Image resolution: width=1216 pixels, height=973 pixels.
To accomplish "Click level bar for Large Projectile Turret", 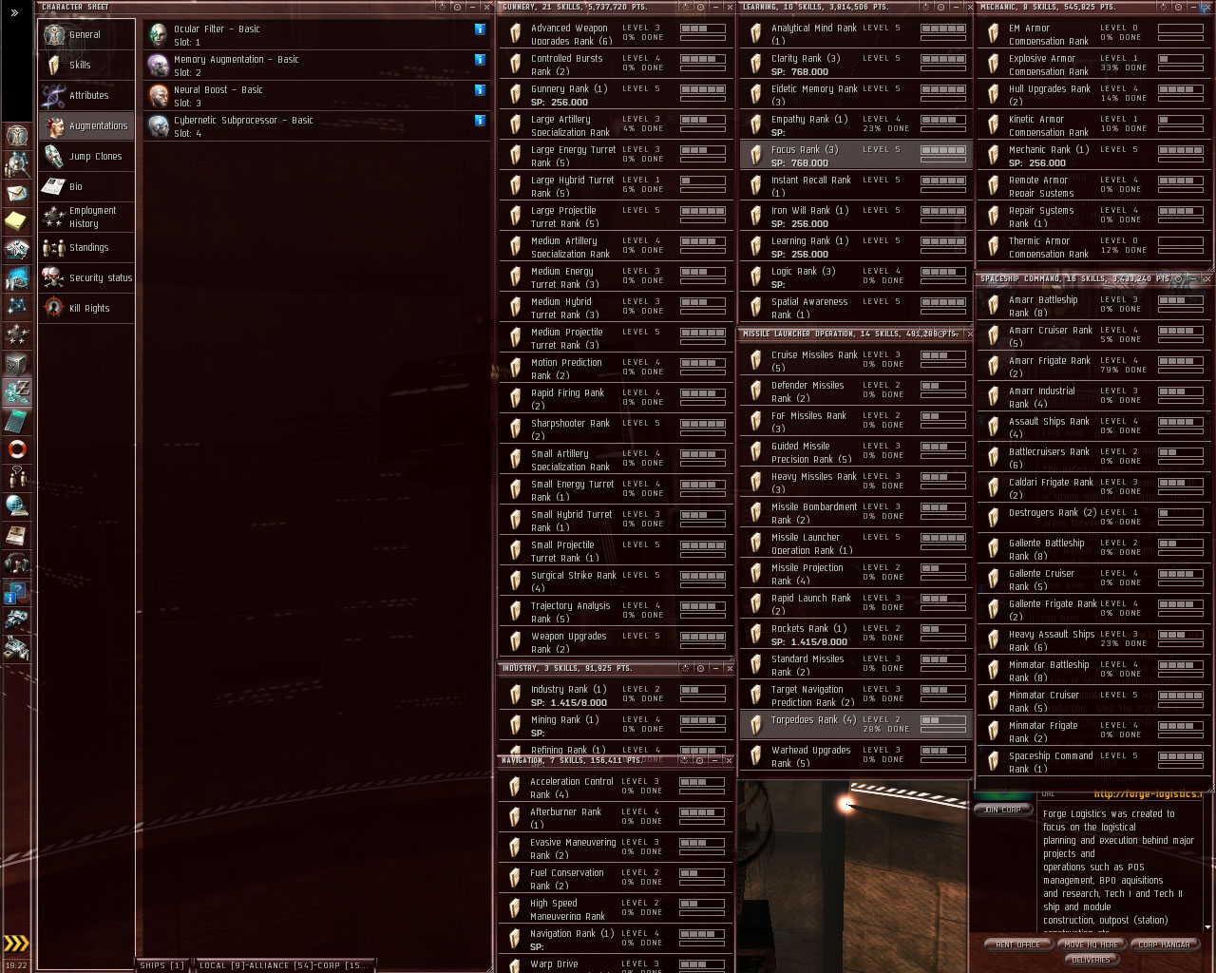I will [703, 211].
